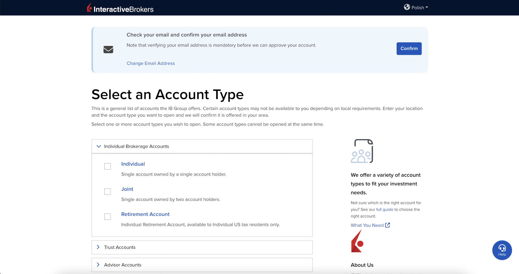
Task: Click the Retirement Account title link
Action: [x=145, y=214]
